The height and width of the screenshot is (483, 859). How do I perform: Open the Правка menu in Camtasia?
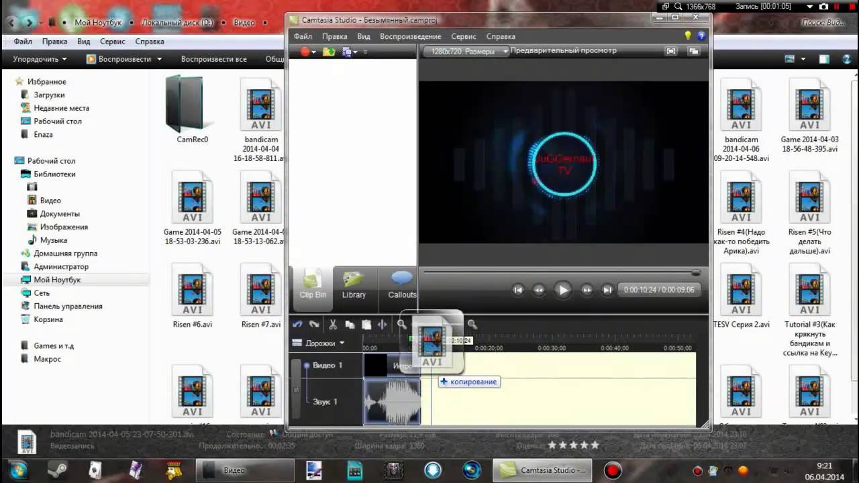[x=334, y=36]
